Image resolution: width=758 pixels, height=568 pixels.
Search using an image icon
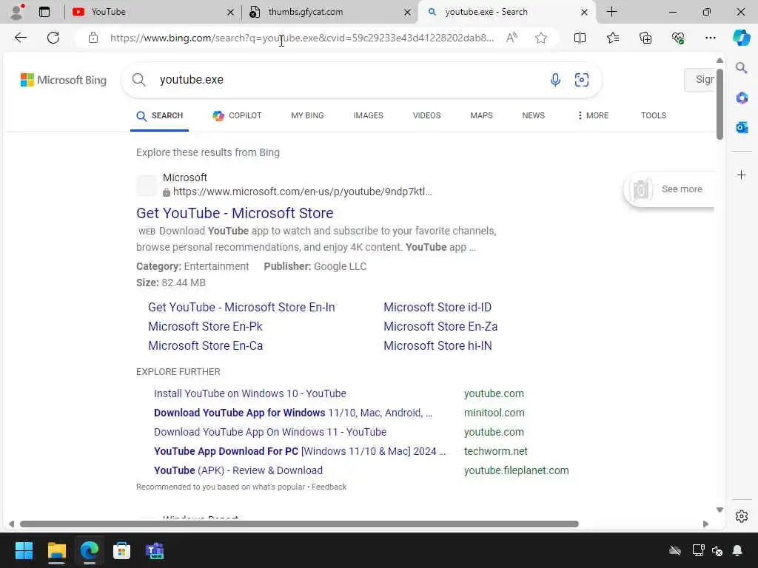582,80
